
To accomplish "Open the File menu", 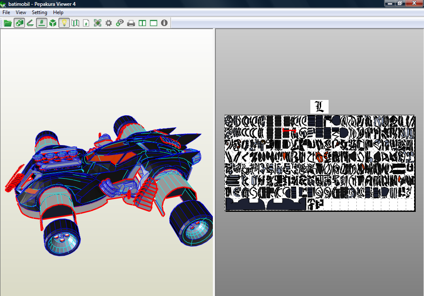I will click(x=6, y=12).
